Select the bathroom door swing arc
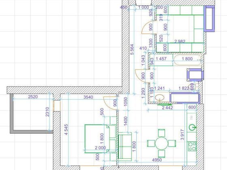Image resolution: width=227 pixels, height=170 pixels. [x=142, y=76]
